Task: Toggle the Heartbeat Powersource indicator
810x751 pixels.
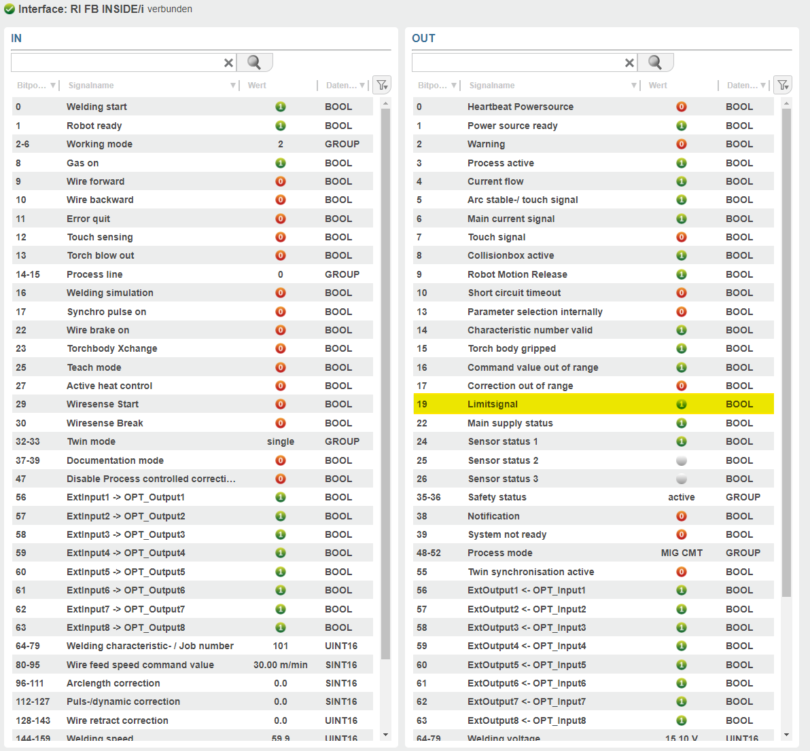Action: (681, 107)
